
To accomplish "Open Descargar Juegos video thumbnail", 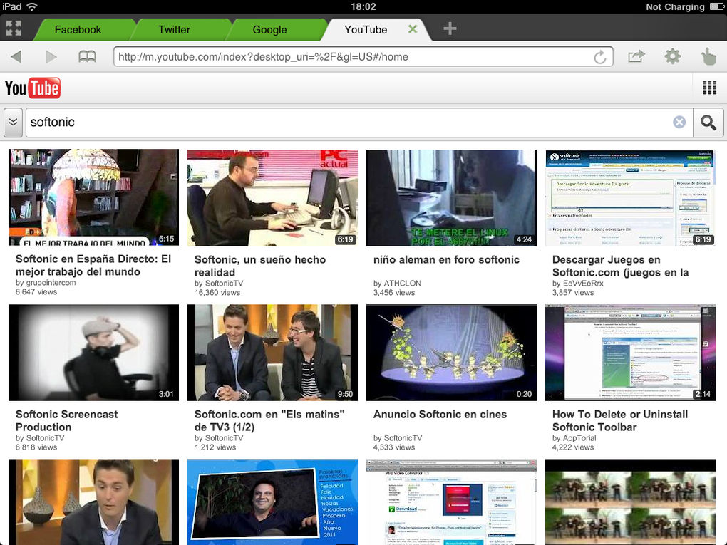I will click(630, 197).
